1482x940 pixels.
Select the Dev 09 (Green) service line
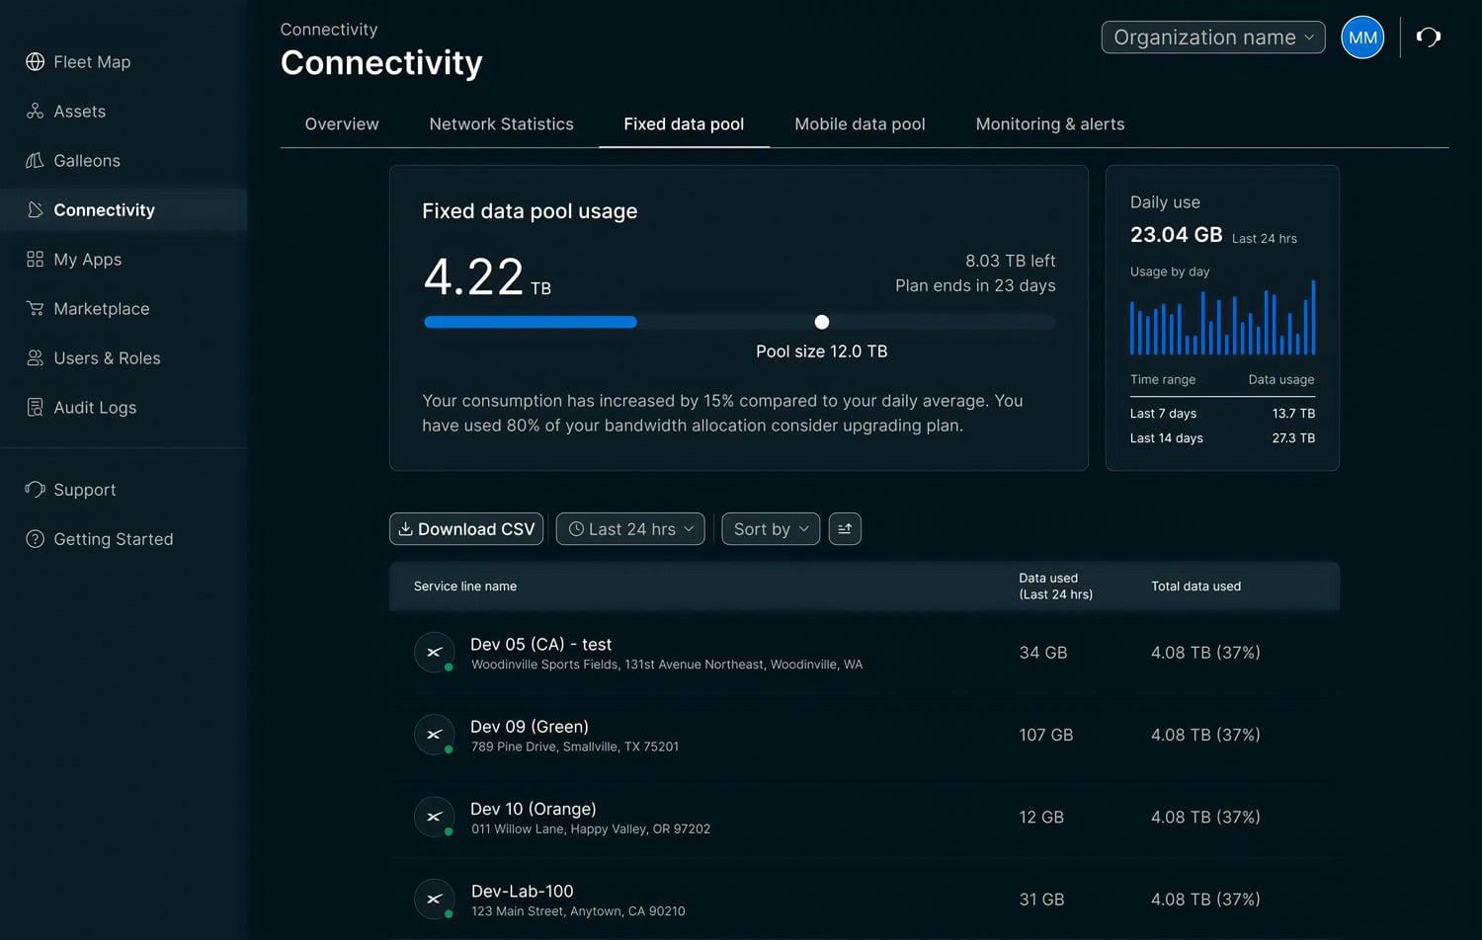530,727
